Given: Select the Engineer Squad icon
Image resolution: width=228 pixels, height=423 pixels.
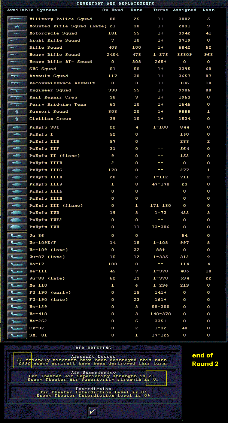Looking at the screenshot, I should pyautogui.click(x=17, y=90).
